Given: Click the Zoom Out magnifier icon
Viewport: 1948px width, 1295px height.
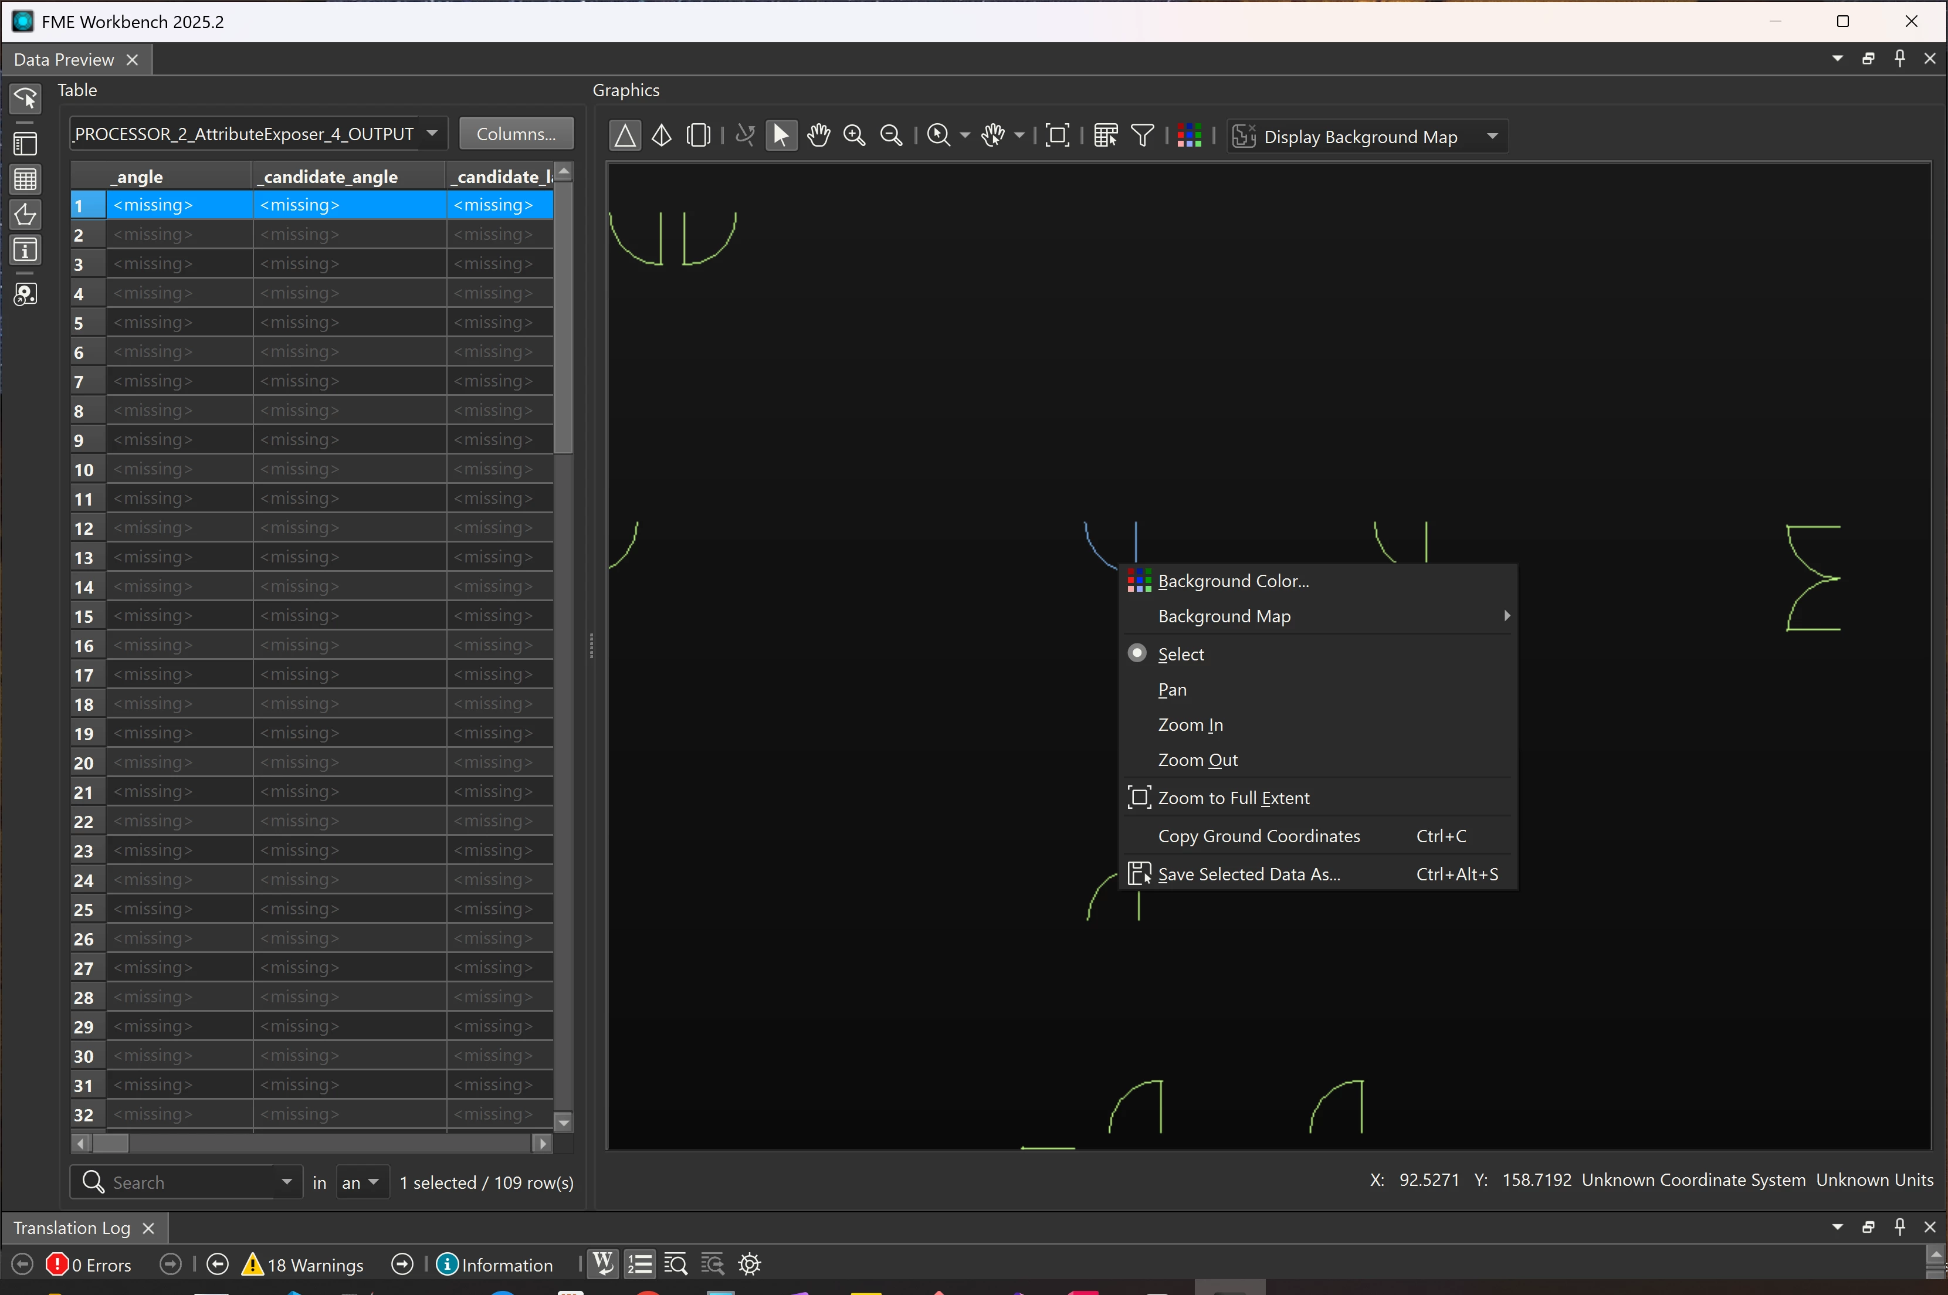Looking at the screenshot, I should pyautogui.click(x=891, y=135).
